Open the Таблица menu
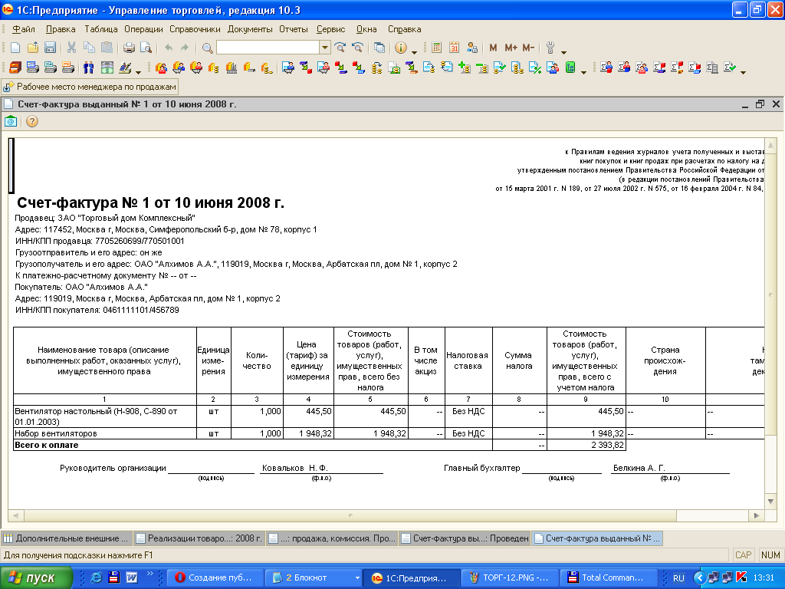Image resolution: width=785 pixels, height=589 pixels. point(100,29)
